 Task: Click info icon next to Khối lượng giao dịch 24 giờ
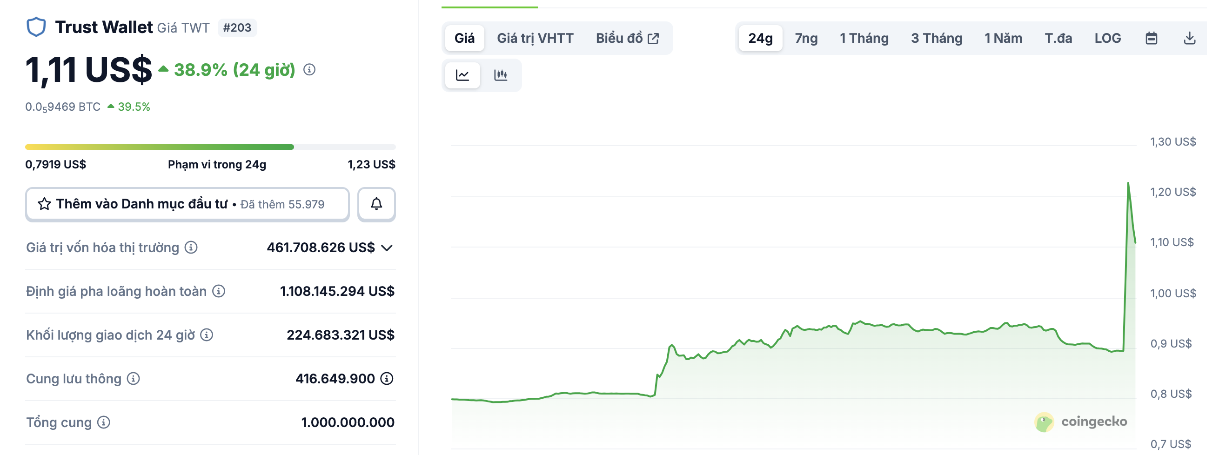point(207,335)
